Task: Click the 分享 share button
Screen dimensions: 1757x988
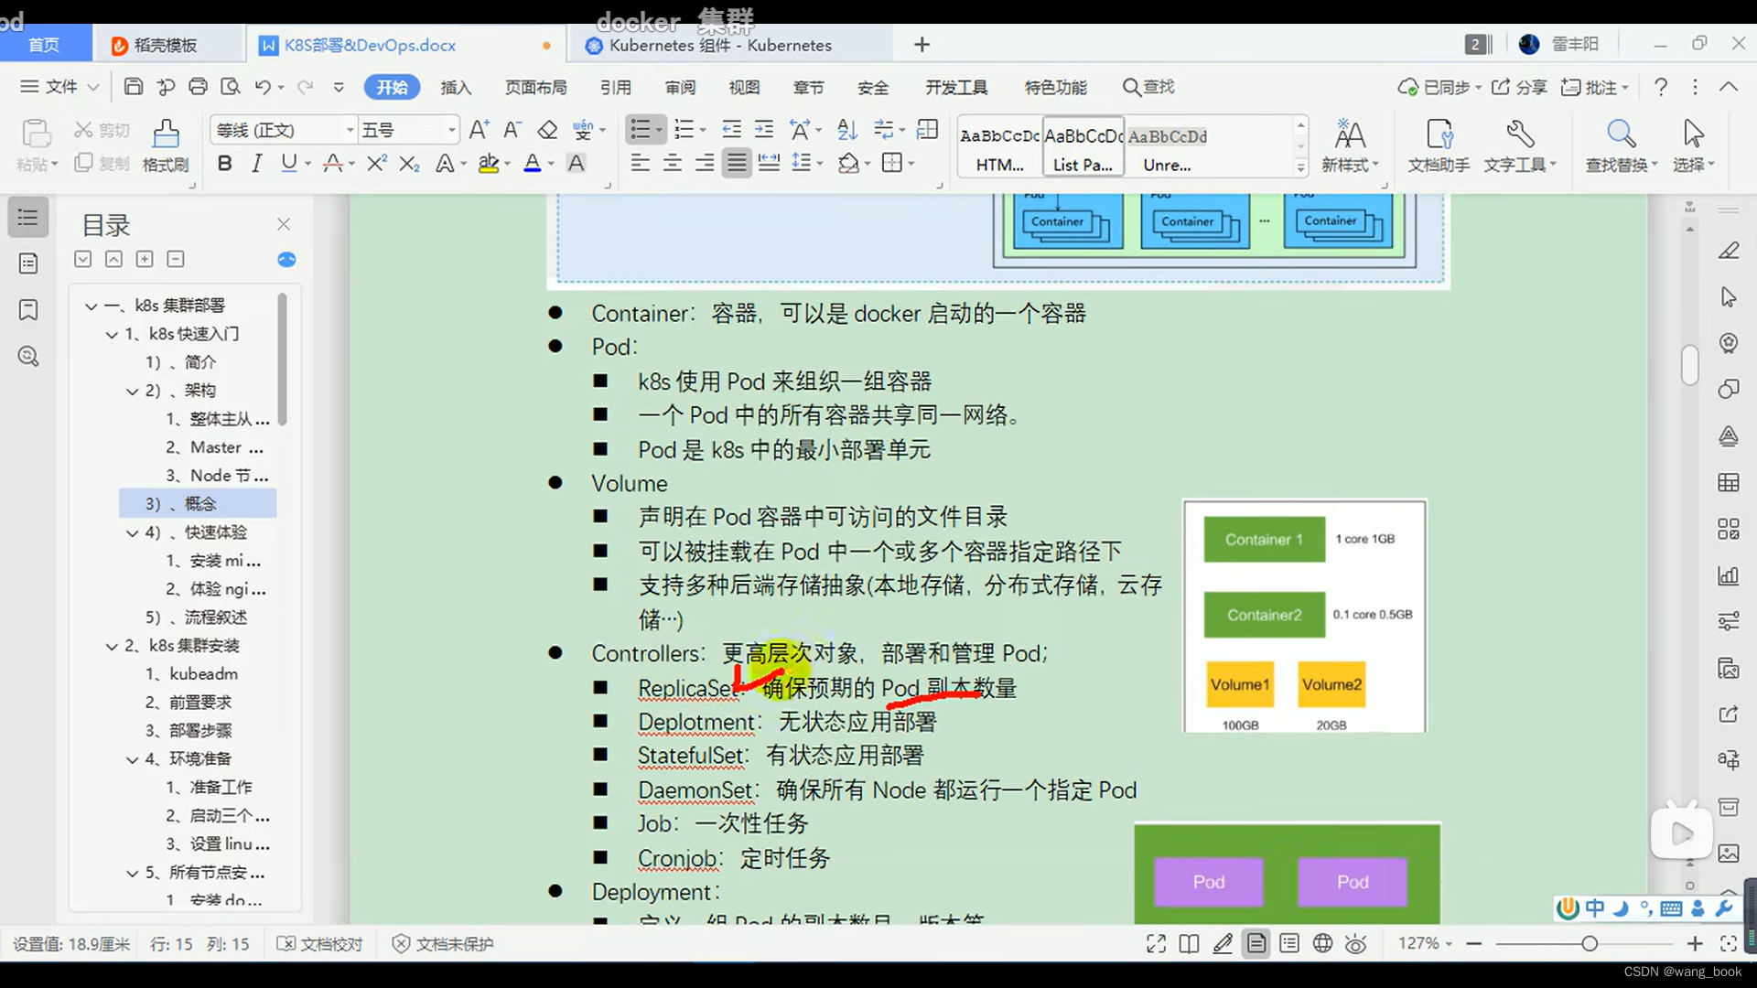Action: coord(1520,87)
